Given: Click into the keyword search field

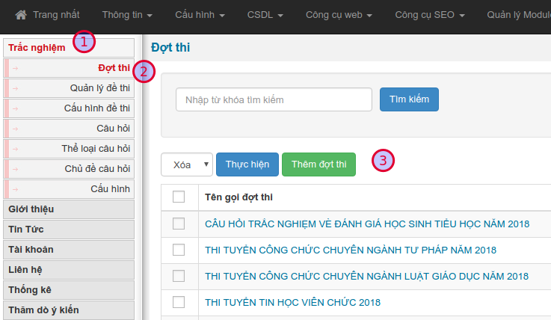Looking at the screenshot, I should [274, 99].
